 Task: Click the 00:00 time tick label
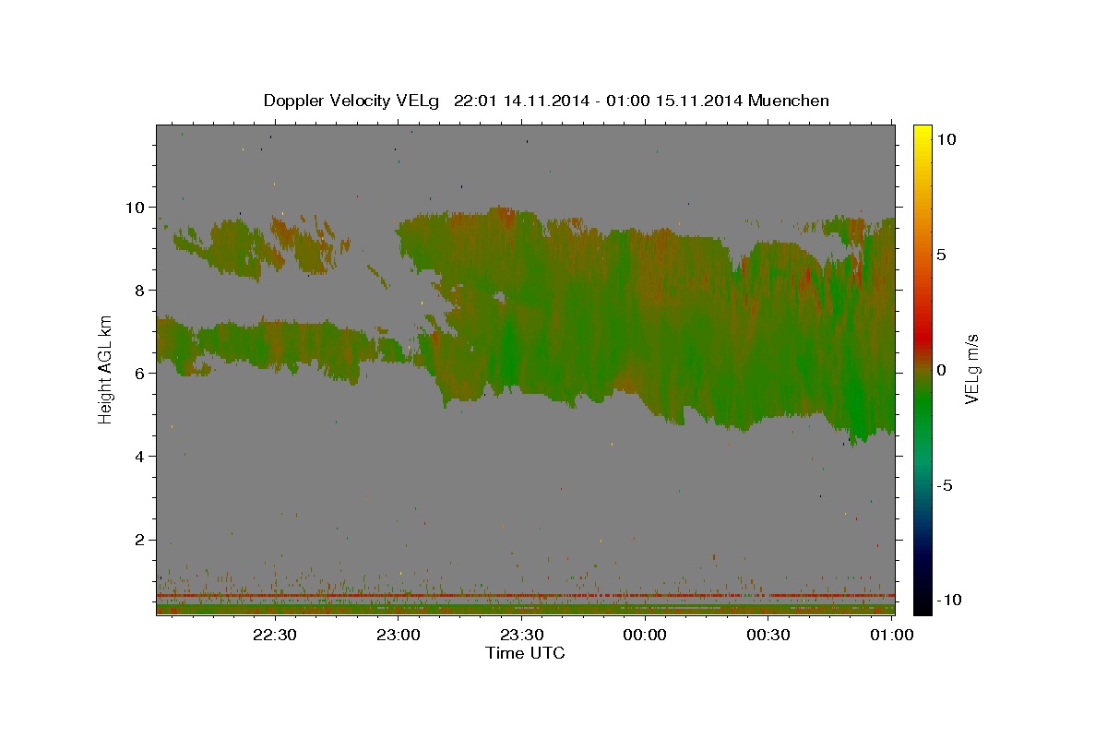(x=645, y=635)
